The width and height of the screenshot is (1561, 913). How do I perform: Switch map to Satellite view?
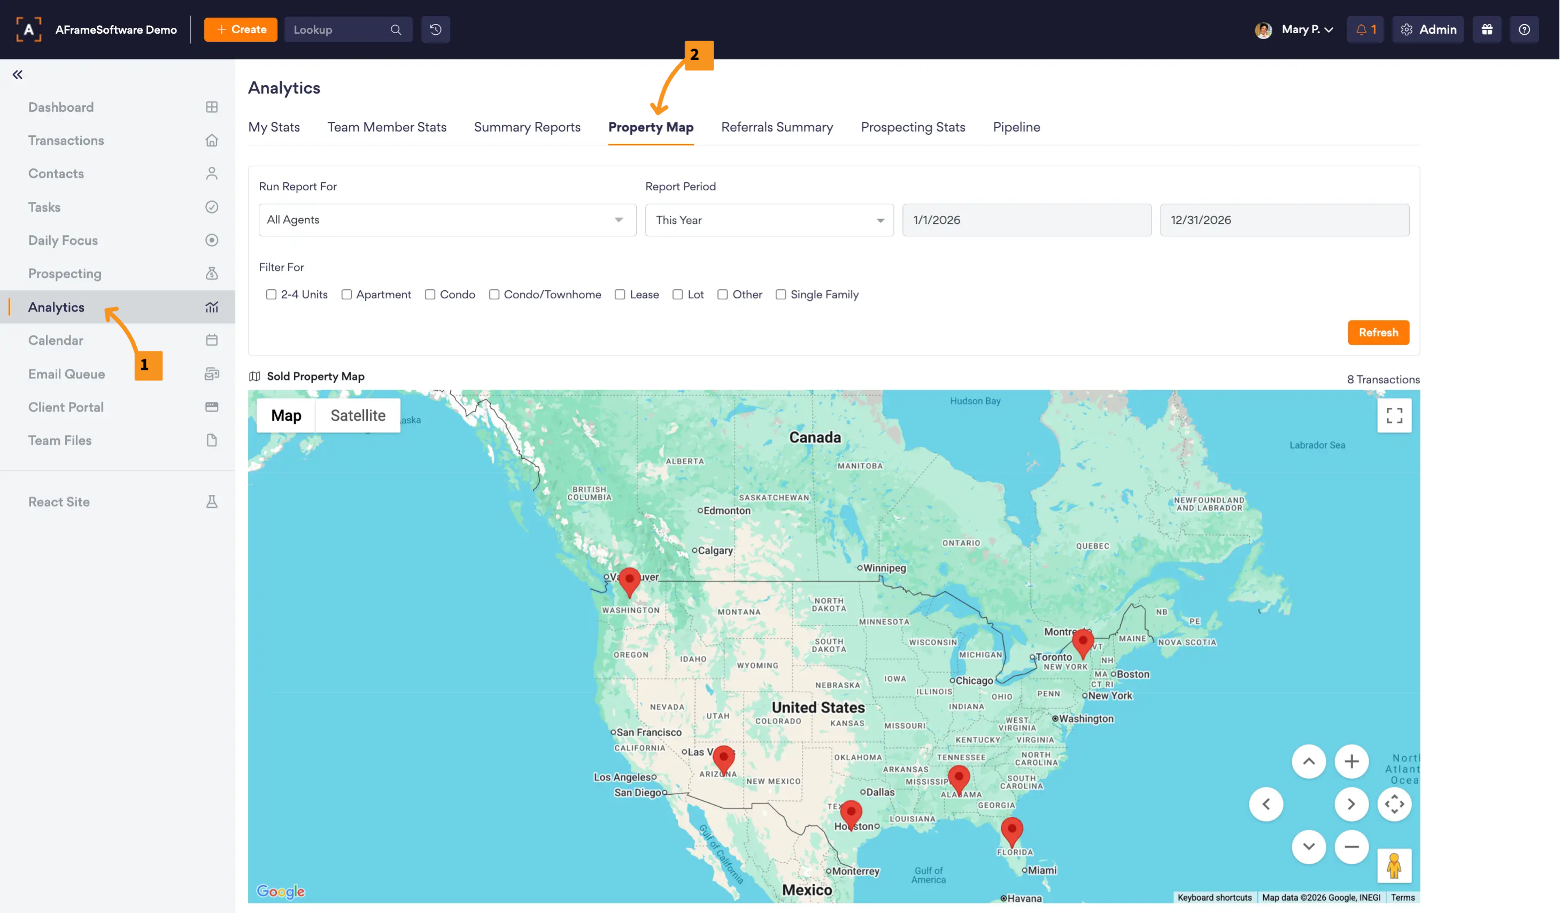click(x=358, y=415)
